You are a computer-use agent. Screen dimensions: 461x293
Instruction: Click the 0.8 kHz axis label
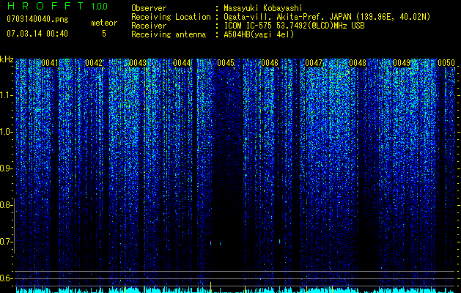tap(5, 205)
